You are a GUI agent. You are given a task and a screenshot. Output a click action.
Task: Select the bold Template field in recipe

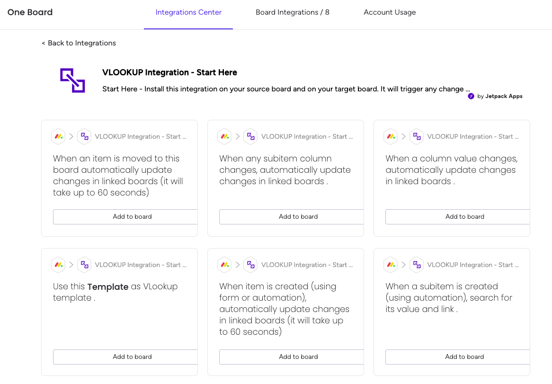(108, 287)
